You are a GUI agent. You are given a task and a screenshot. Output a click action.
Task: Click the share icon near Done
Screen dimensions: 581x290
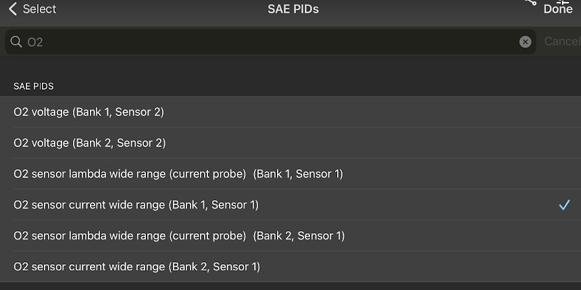coord(530,3)
